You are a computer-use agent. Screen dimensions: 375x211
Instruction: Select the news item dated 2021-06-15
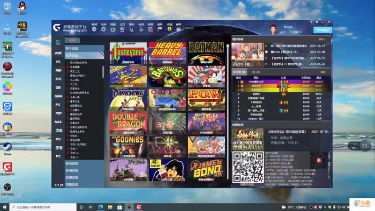(298, 58)
